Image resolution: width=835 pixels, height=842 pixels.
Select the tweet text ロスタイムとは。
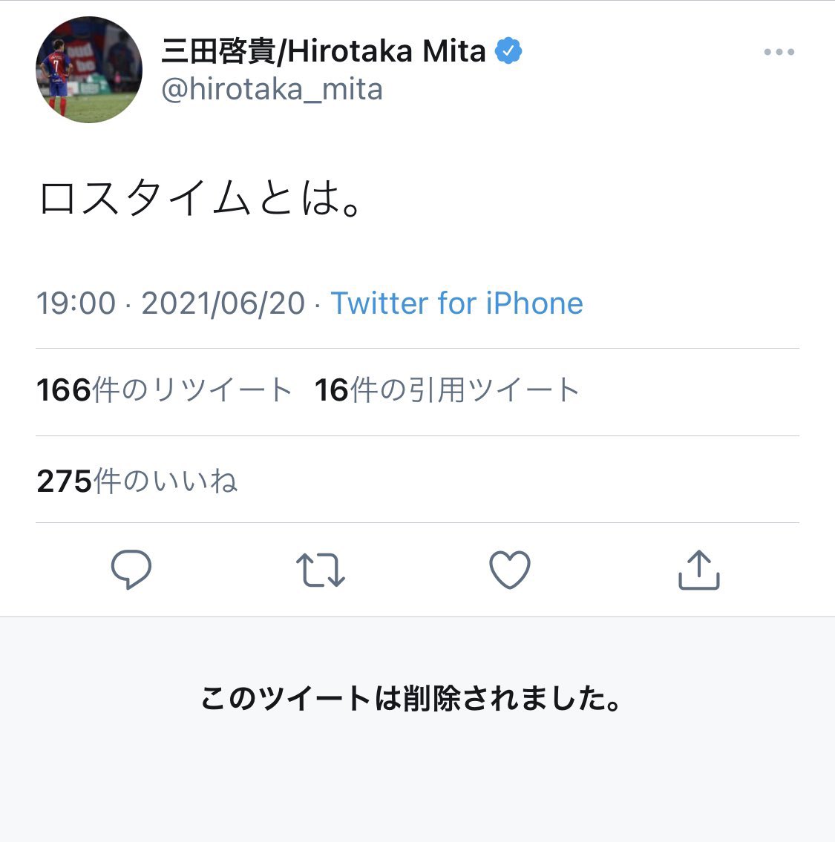(x=200, y=198)
